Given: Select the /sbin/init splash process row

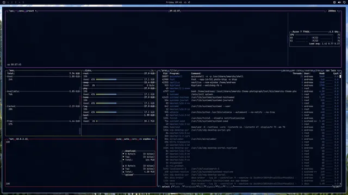Looking at the screenshot, I should click(250, 94).
